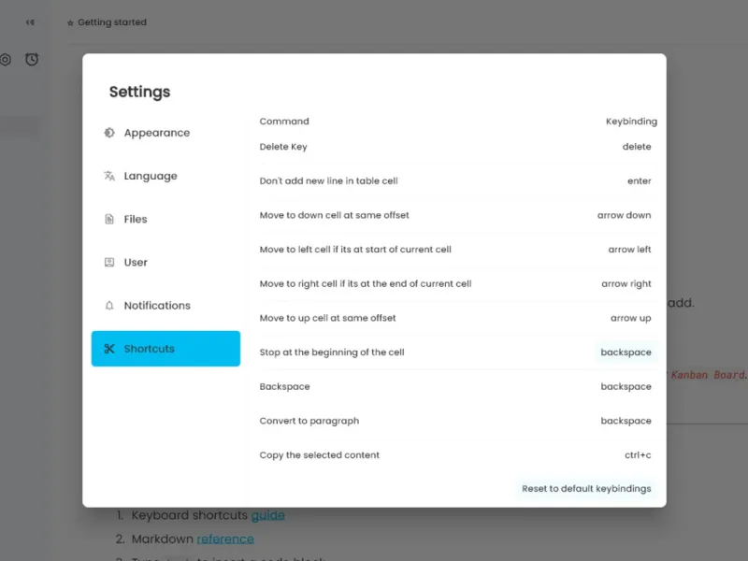Click the star icon beside Getting started
This screenshot has height=561, width=748.
[70, 22]
